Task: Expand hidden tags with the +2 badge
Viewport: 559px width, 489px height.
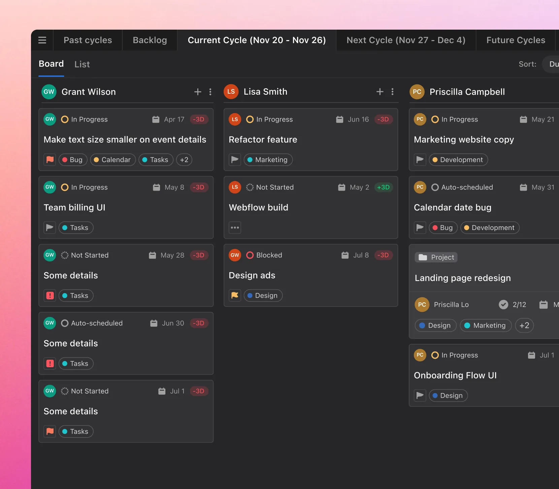Action: (x=184, y=160)
